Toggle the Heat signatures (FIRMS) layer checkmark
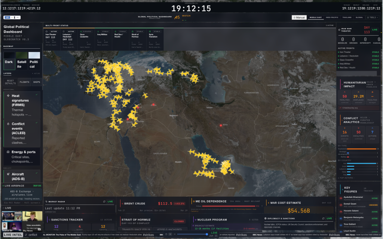Screen dimensions: 383x239 tap(37, 94)
